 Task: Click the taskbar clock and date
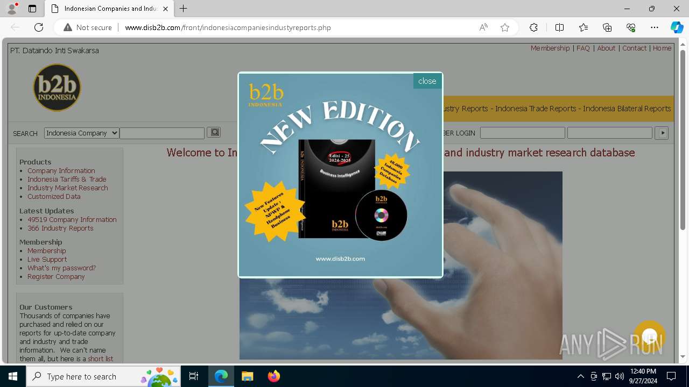643,376
